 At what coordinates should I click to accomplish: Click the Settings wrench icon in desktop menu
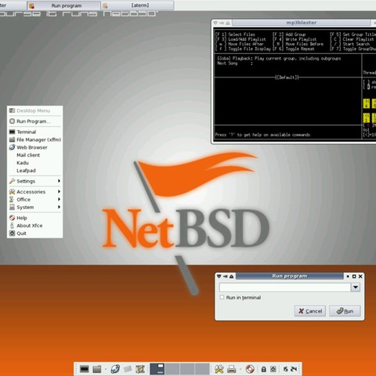[x=12, y=181]
